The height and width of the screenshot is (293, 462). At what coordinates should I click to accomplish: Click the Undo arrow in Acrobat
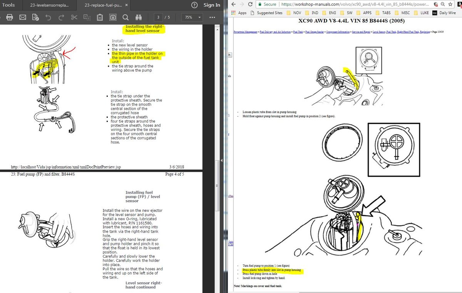click(x=48, y=17)
